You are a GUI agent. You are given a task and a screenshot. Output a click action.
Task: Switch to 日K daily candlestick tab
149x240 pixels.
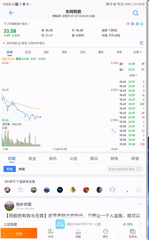(x=46, y=52)
